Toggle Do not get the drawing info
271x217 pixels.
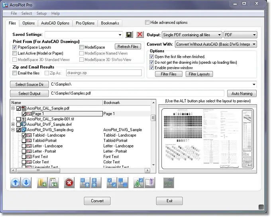(151, 62)
